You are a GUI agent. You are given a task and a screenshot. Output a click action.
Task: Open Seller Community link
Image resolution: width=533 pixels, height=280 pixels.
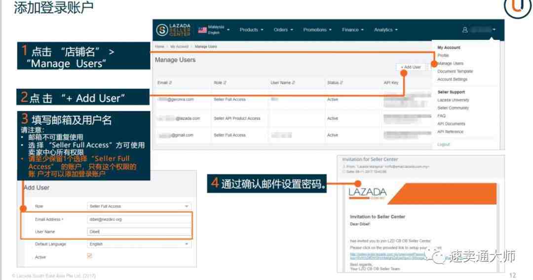pos(453,108)
